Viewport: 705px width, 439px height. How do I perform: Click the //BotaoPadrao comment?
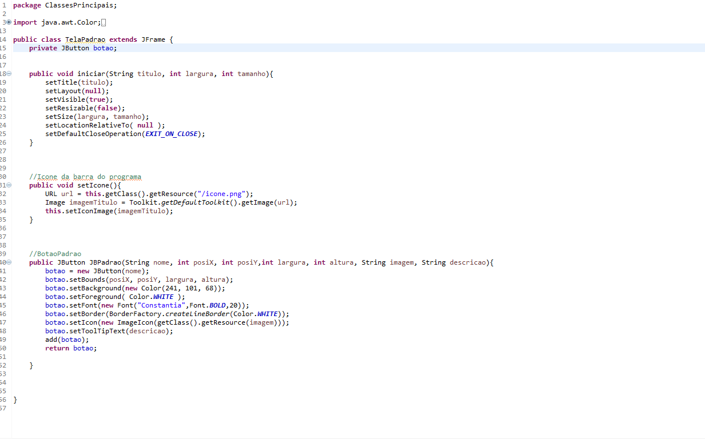pyautogui.click(x=55, y=254)
